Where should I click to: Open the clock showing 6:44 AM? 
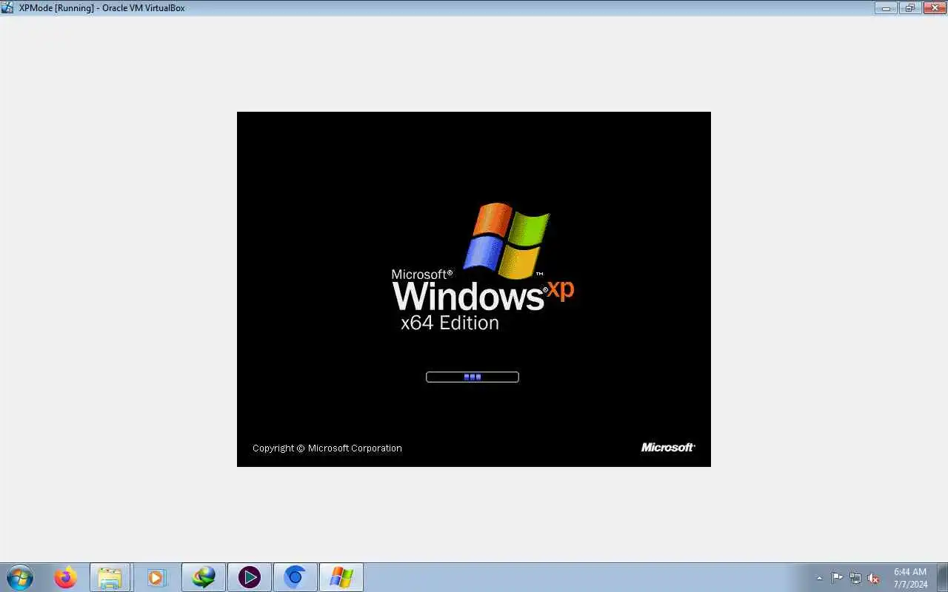point(910,578)
